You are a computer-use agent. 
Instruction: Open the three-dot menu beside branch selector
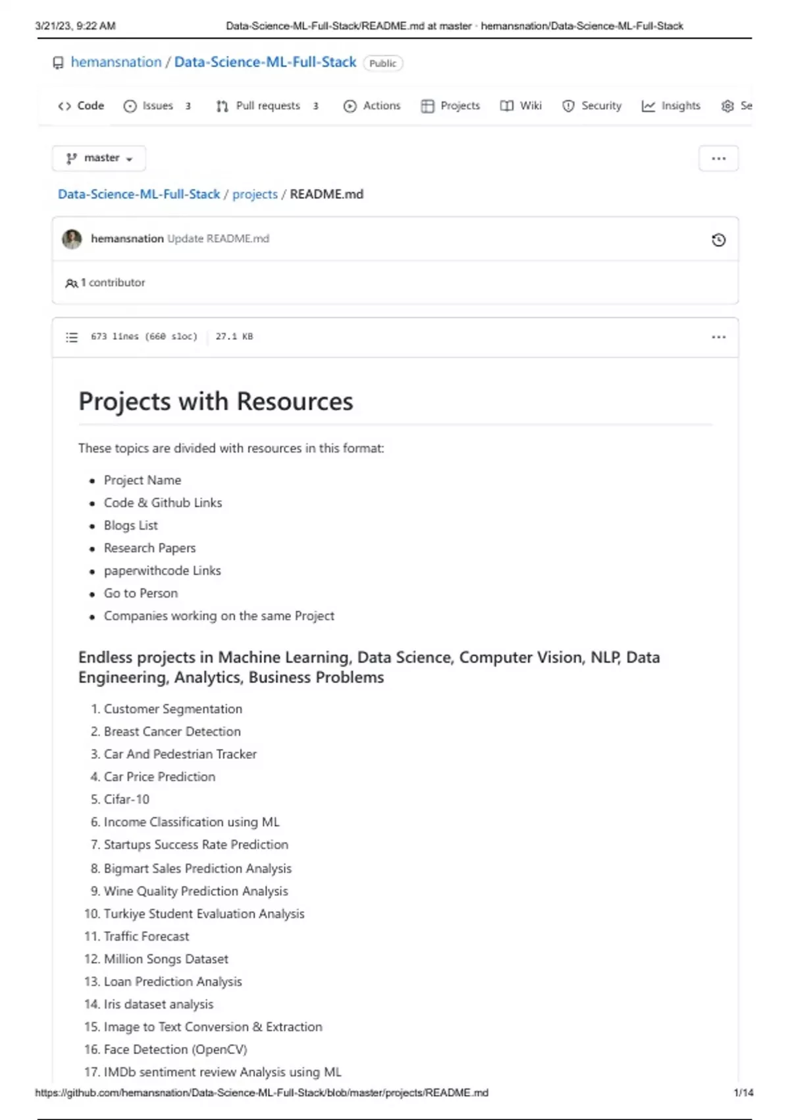pos(718,159)
